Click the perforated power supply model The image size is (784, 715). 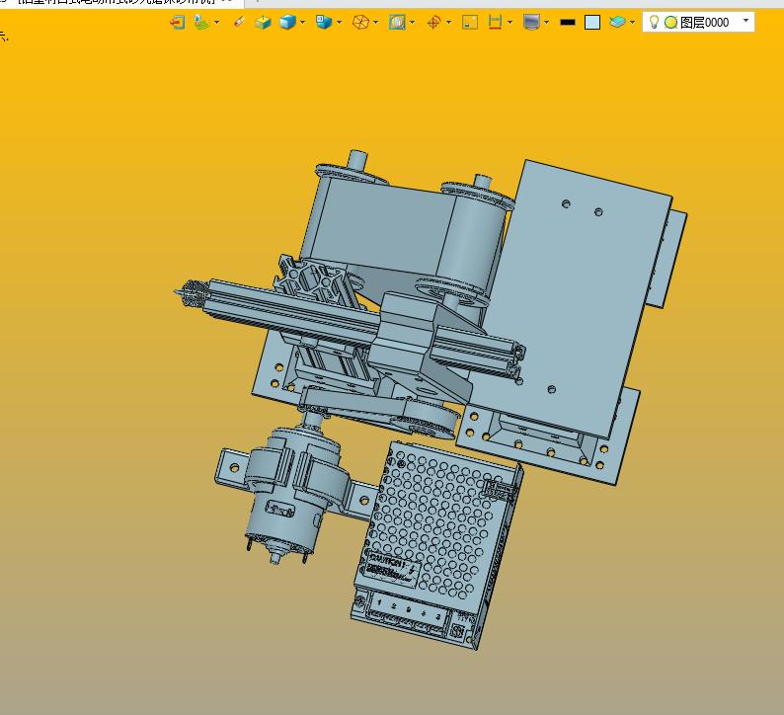pyautogui.click(x=437, y=545)
